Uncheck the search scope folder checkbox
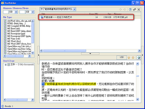Image resolution: width=145 pixels, height=109 pixels. tap(9, 65)
